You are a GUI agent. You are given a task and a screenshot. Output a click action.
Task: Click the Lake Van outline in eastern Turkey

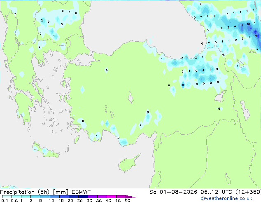[221, 96]
